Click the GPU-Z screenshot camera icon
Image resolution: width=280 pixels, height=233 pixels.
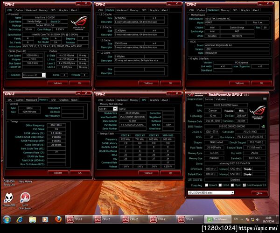pyautogui.click(x=265, y=99)
